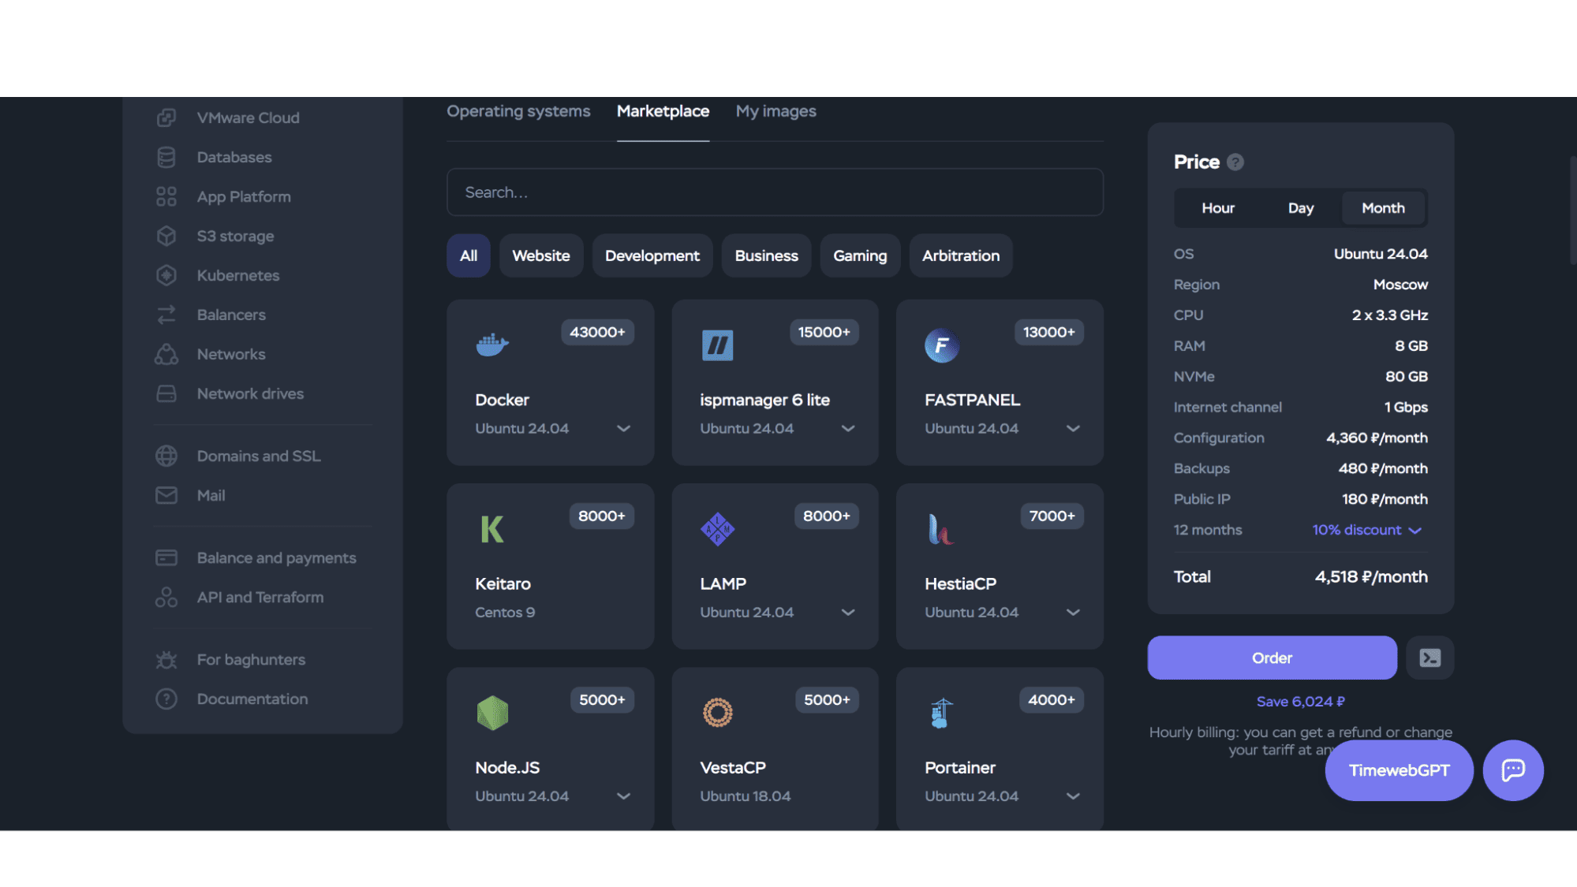Expand HestiaCP Ubuntu version dropdown
The image size is (1577, 887).
[x=1073, y=612]
